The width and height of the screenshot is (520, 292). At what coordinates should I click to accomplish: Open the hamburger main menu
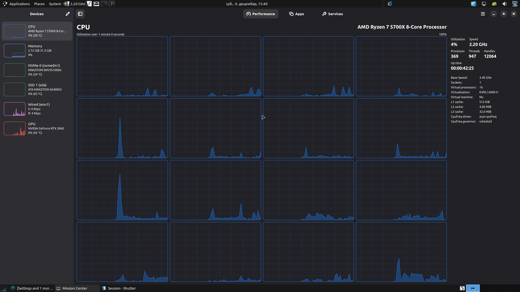tap(483, 14)
